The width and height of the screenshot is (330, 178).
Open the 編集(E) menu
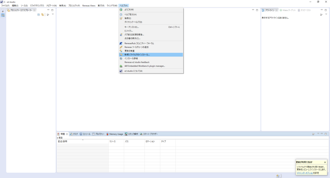click(15, 6)
